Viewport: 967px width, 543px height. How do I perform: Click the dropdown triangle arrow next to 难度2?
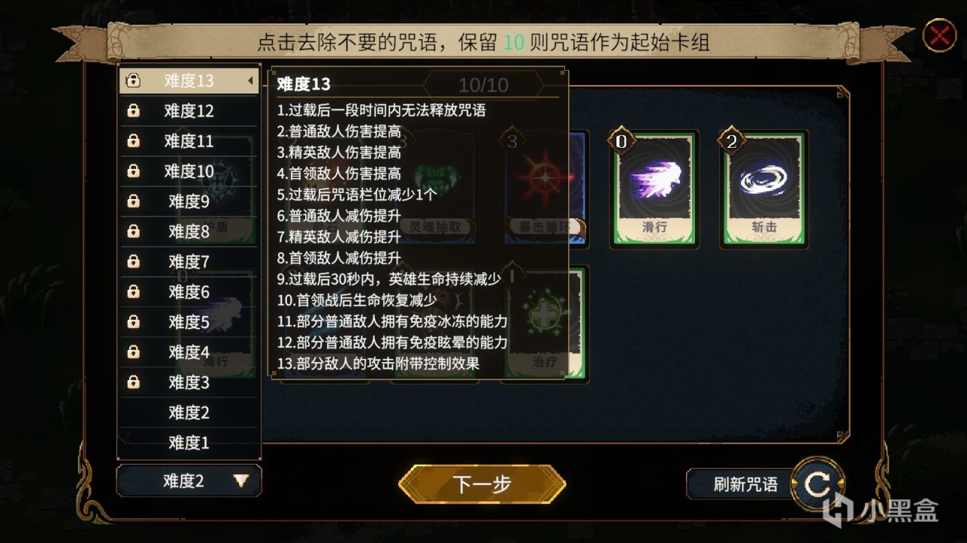241,480
